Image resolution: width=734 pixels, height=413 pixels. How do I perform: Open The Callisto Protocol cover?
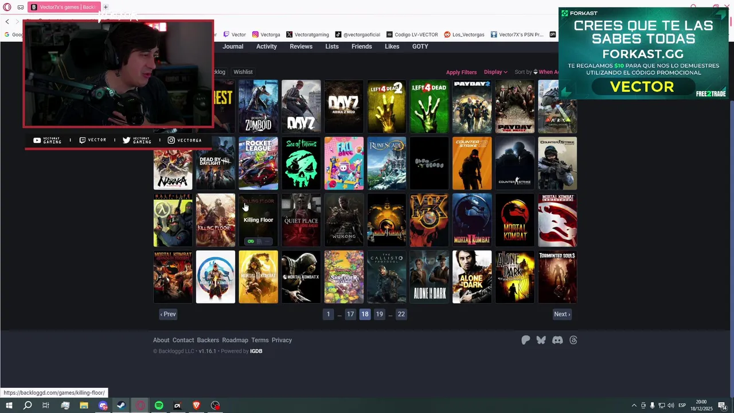386,277
